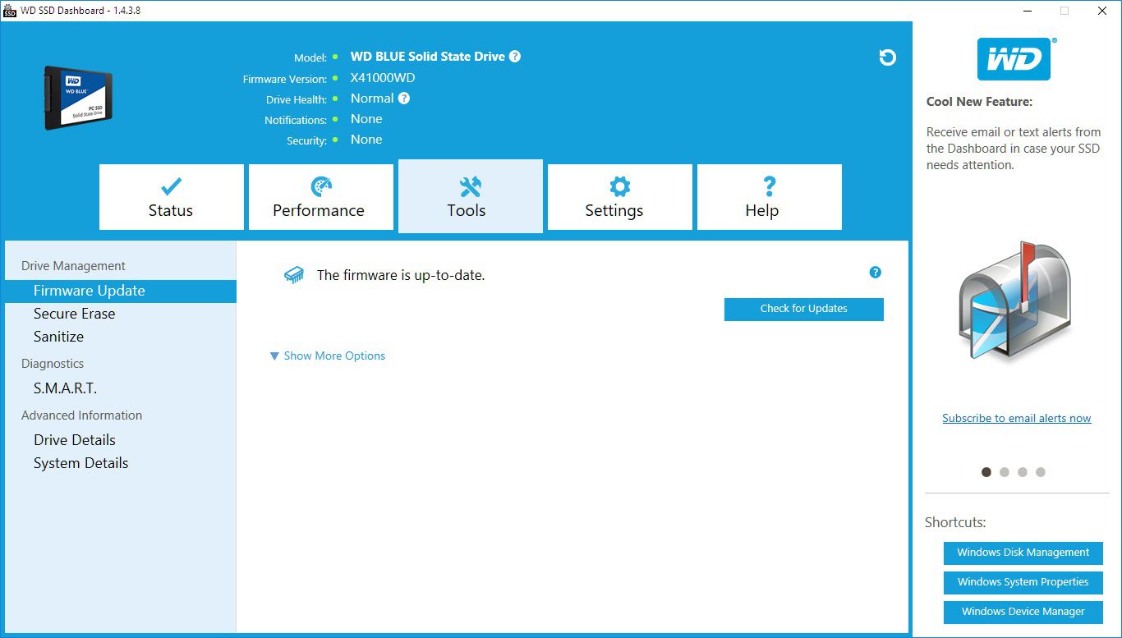The height and width of the screenshot is (638, 1122).
Task: Switch to the Performance tab
Action: coord(321,197)
